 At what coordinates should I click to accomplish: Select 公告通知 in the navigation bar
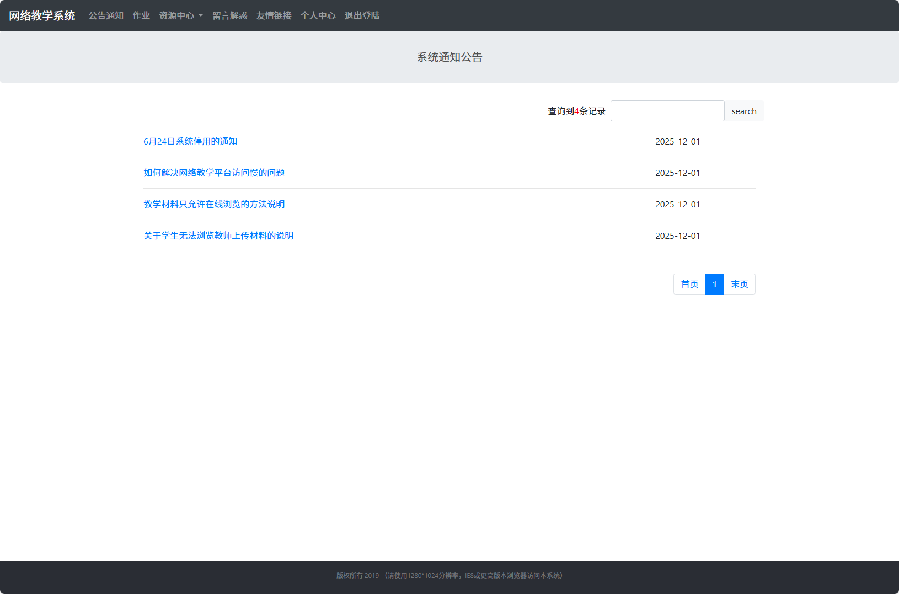pyautogui.click(x=106, y=15)
